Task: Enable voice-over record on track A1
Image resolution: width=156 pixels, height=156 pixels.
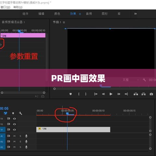Action: pos(26,136)
